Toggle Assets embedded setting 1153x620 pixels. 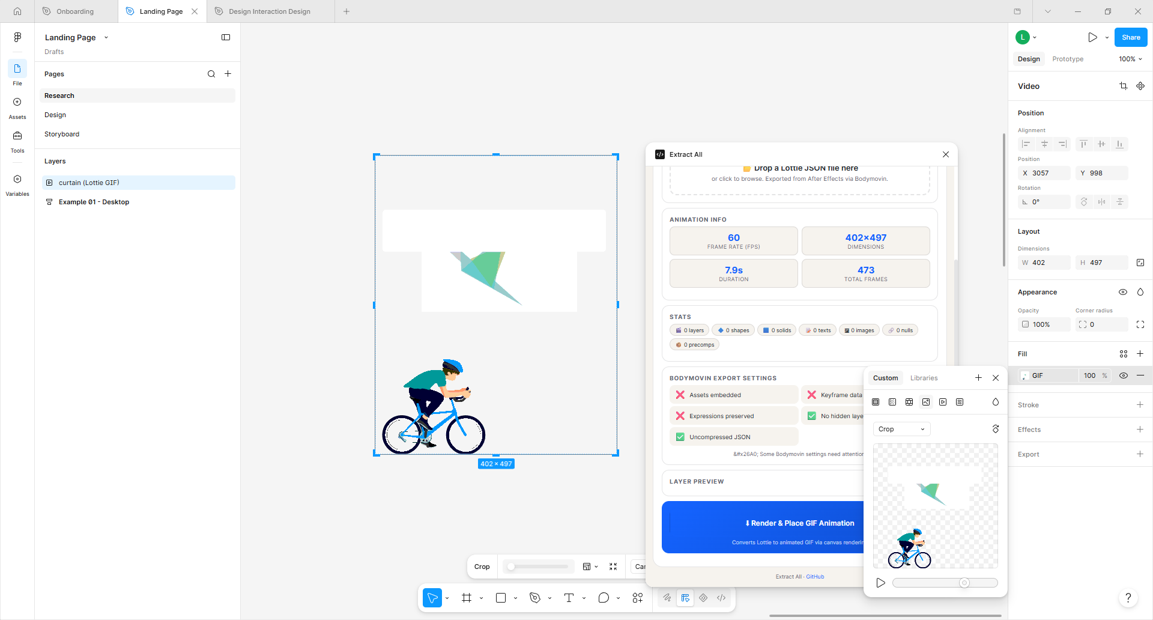pyautogui.click(x=734, y=395)
